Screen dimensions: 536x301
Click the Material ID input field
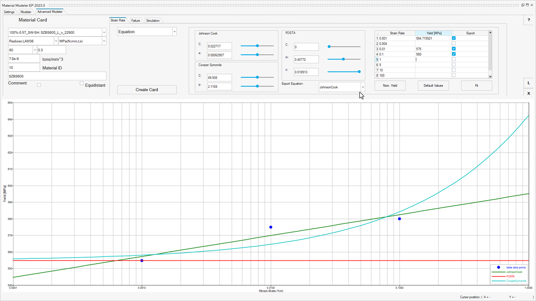[24, 68]
